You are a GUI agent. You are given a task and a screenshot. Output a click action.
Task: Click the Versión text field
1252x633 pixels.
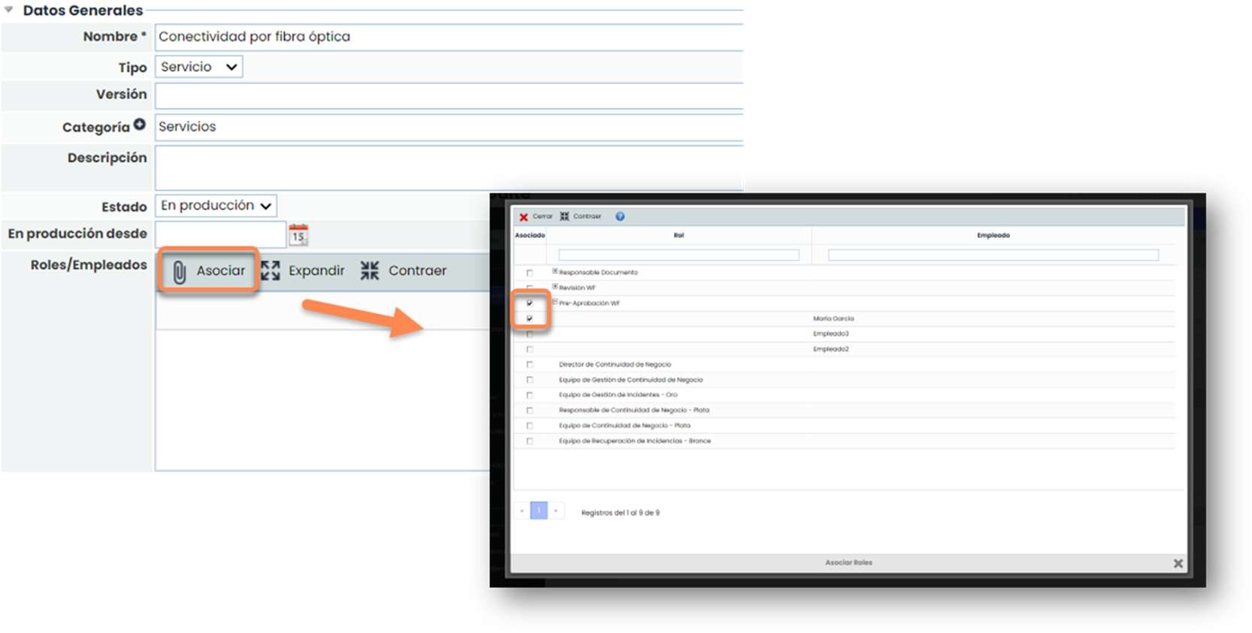[449, 96]
